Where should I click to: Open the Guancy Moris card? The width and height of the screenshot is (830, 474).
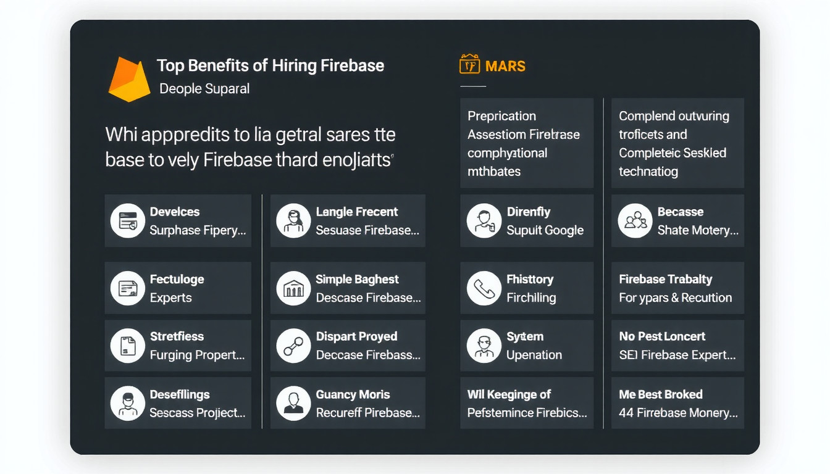coord(348,403)
